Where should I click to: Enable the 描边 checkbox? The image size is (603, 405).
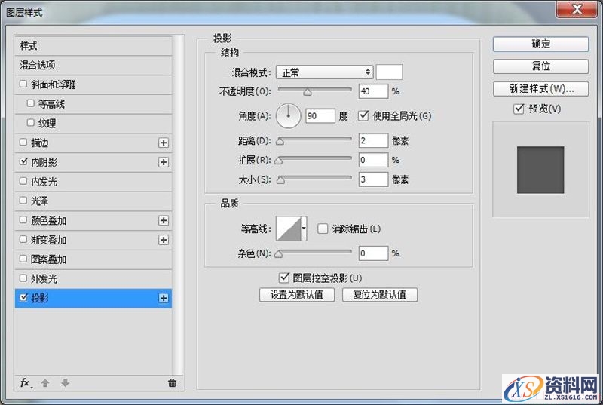[23, 142]
